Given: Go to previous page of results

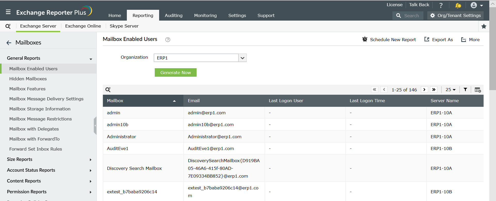Looking at the screenshot, I should coord(384,90).
